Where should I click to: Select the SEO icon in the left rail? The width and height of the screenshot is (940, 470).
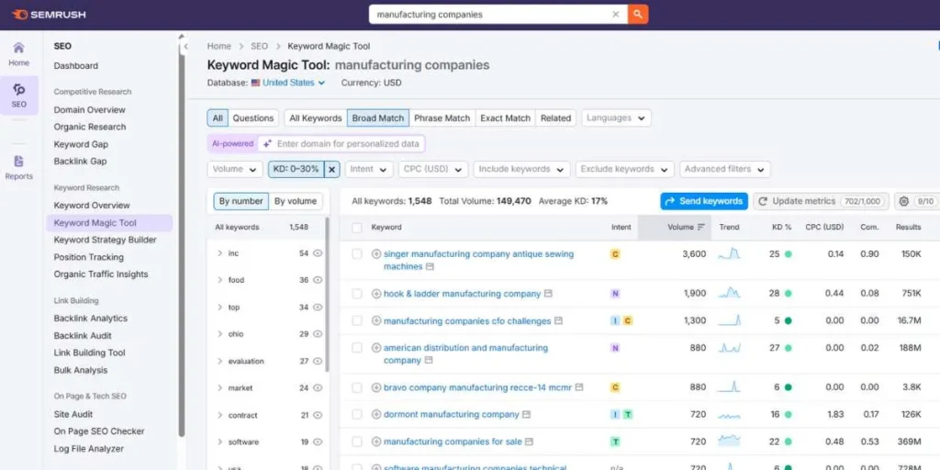(x=19, y=95)
